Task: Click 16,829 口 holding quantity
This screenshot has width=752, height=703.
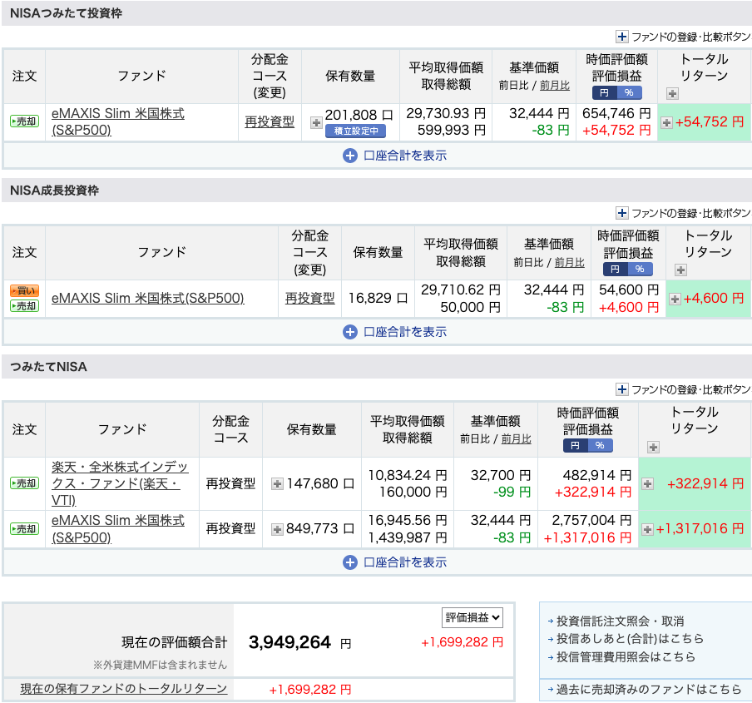Action: pyautogui.click(x=378, y=299)
